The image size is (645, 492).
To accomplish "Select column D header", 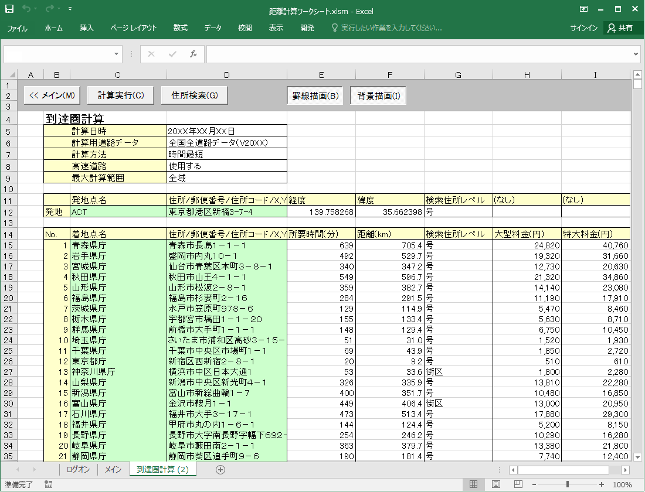I will click(227, 75).
